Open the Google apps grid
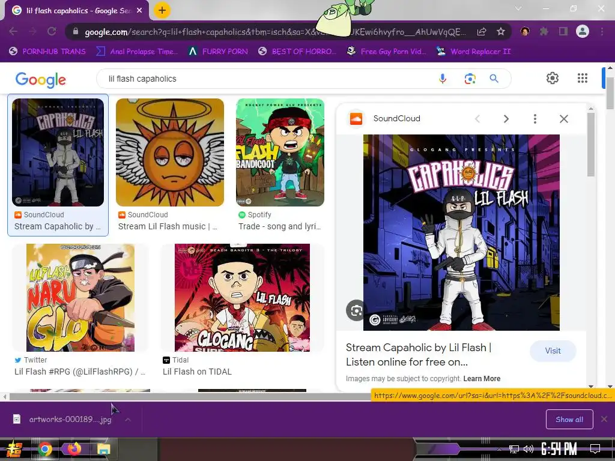This screenshot has height=461, width=615. tap(583, 78)
